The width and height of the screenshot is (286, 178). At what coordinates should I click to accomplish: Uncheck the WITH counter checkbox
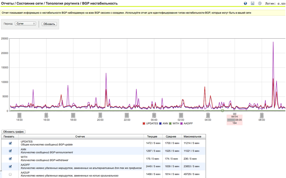click(10, 159)
